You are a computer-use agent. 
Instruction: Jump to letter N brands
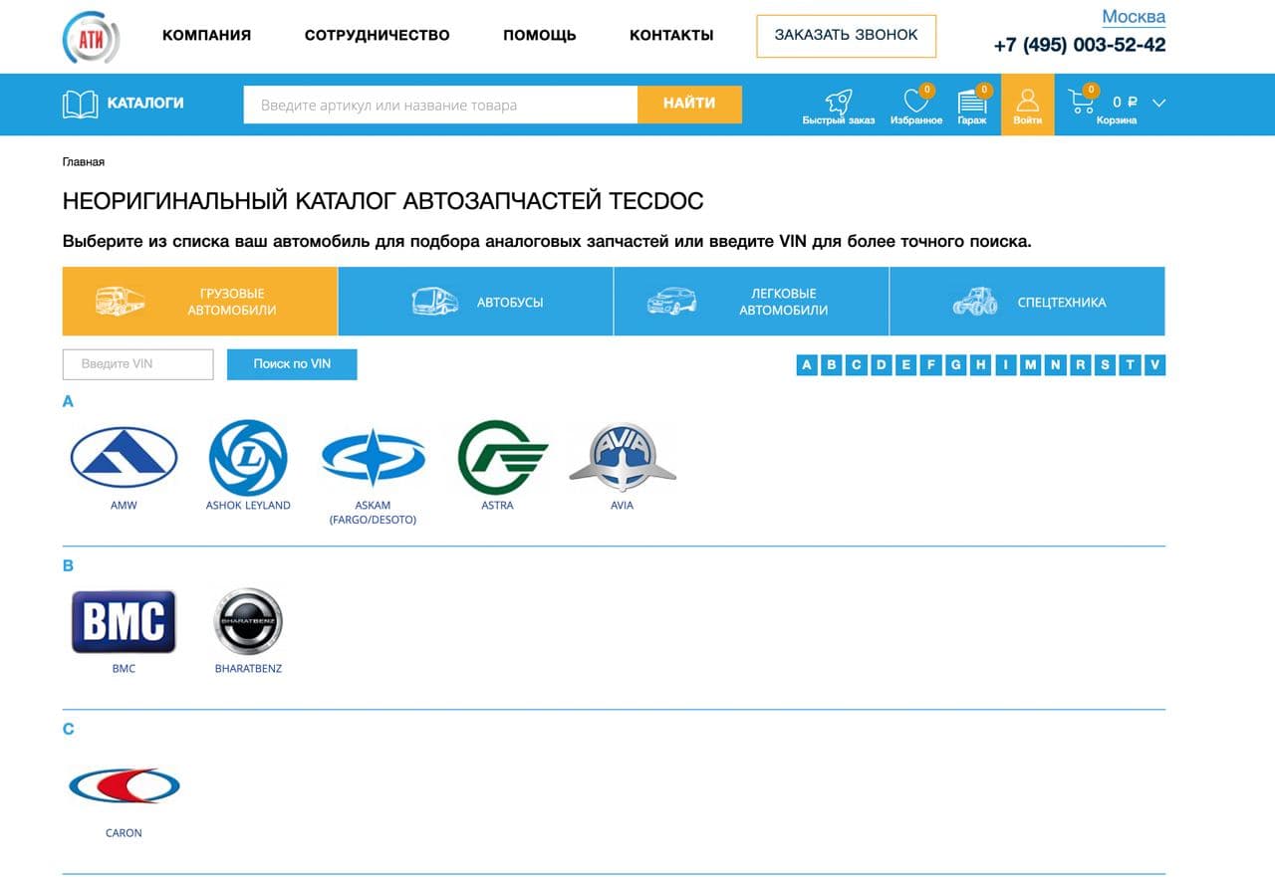[1056, 365]
